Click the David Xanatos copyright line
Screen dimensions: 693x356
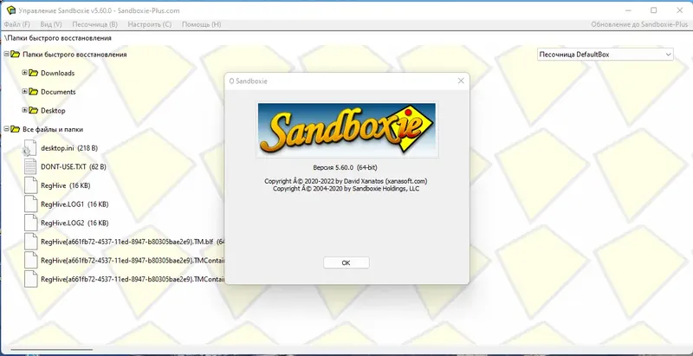pyautogui.click(x=346, y=181)
